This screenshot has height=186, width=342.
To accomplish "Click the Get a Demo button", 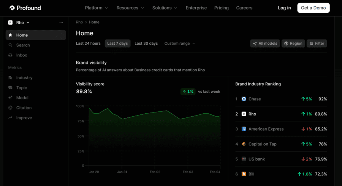I will (x=313, y=8).
